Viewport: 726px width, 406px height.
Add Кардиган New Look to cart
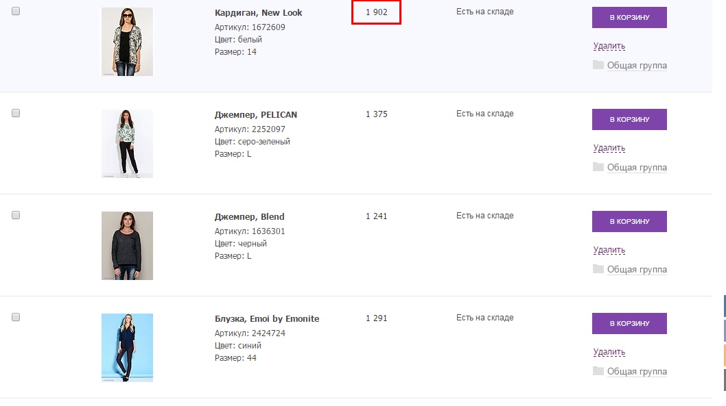[629, 17]
